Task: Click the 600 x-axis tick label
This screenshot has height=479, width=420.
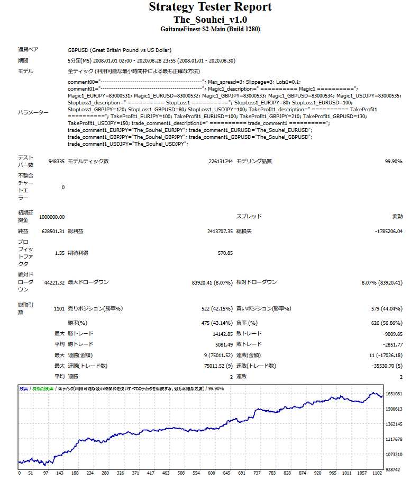Action: (212, 473)
